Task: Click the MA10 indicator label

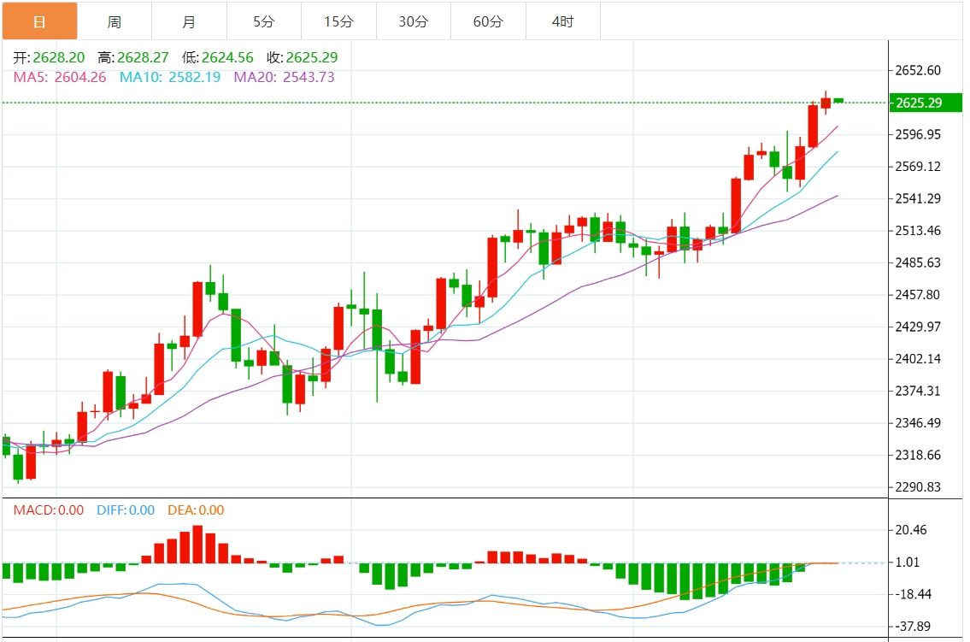Action: [x=170, y=77]
